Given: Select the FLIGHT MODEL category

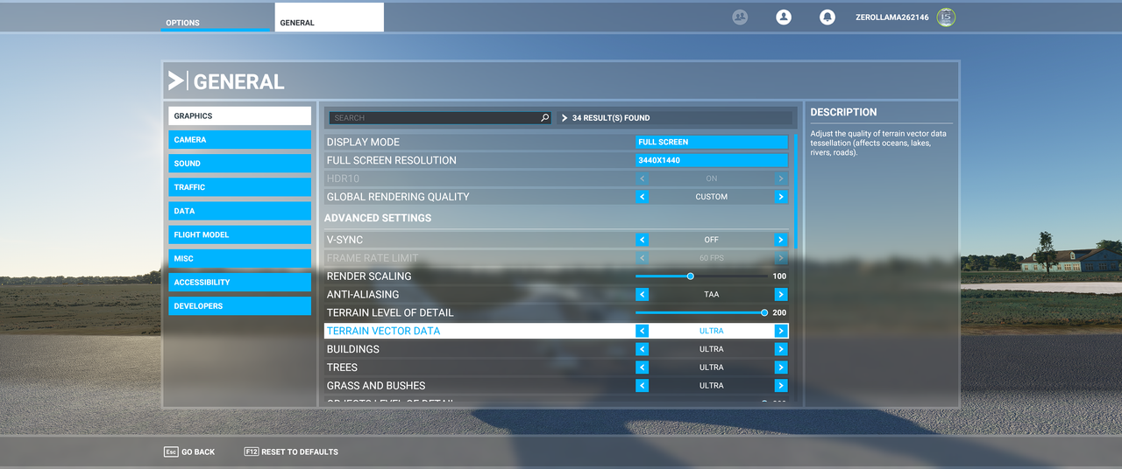Looking at the screenshot, I should [x=239, y=234].
